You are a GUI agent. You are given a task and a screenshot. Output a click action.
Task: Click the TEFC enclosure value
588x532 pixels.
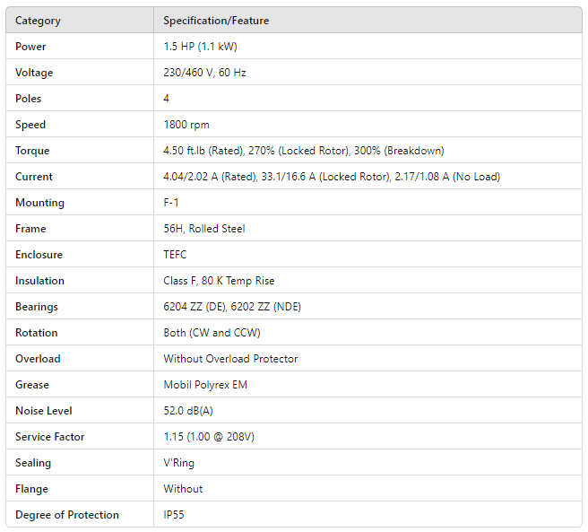tap(175, 255)
